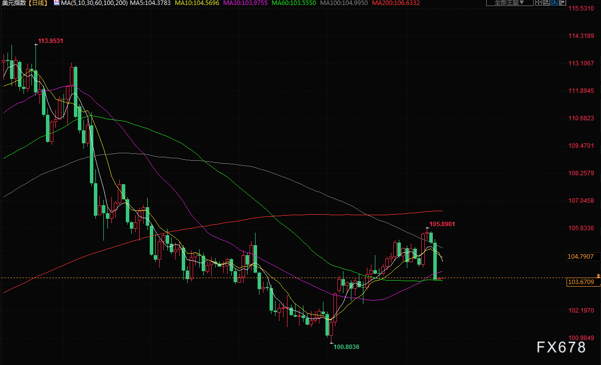Click the gray MA100:104.9950 legend
Viewport: 601px width, 365px height.
click(x=344, y=3)
